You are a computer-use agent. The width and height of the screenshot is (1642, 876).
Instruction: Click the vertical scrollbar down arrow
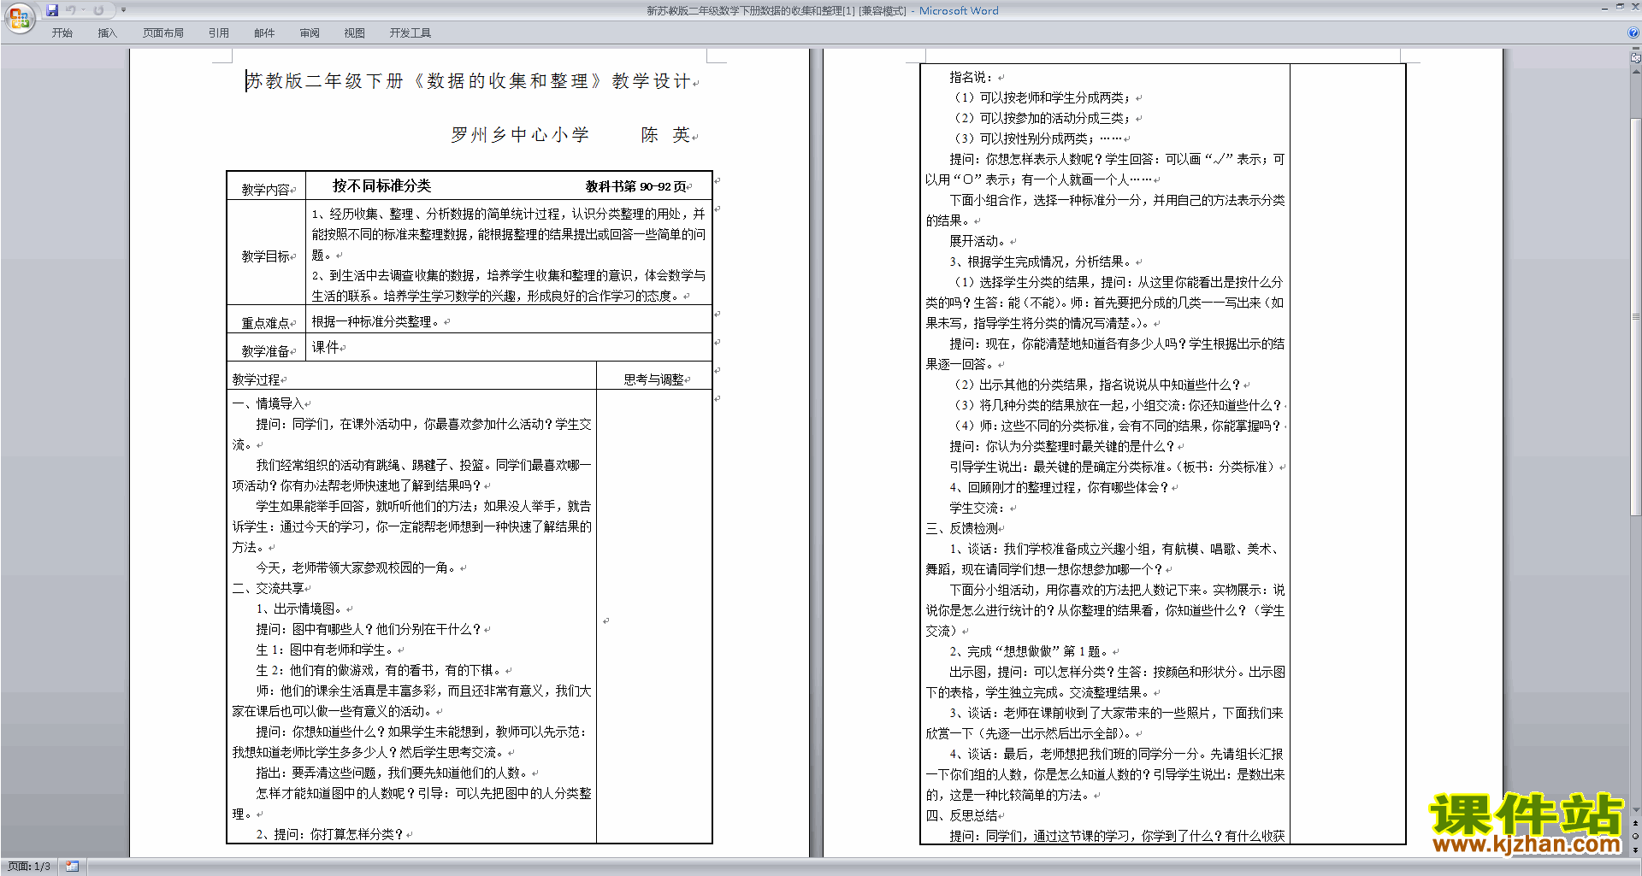pos(1636,810)
